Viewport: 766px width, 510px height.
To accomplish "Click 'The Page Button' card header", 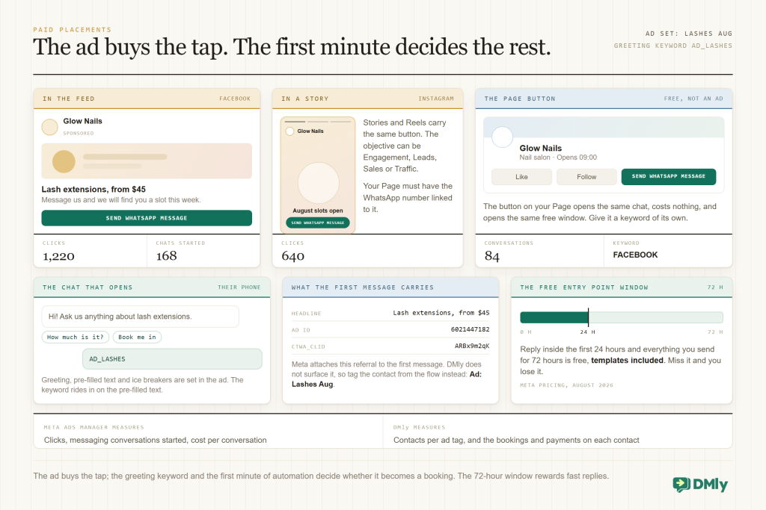I will click(x=604, y=99).
